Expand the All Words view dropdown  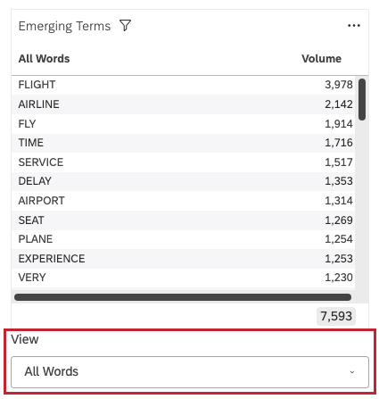190,372
